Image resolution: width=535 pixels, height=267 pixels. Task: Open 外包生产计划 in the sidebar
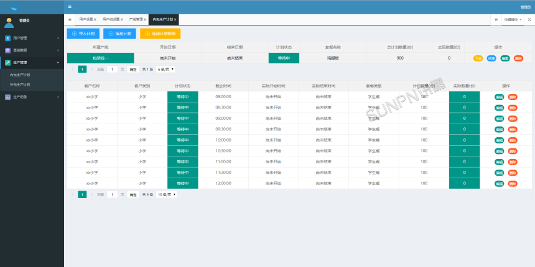pos(20,84)
